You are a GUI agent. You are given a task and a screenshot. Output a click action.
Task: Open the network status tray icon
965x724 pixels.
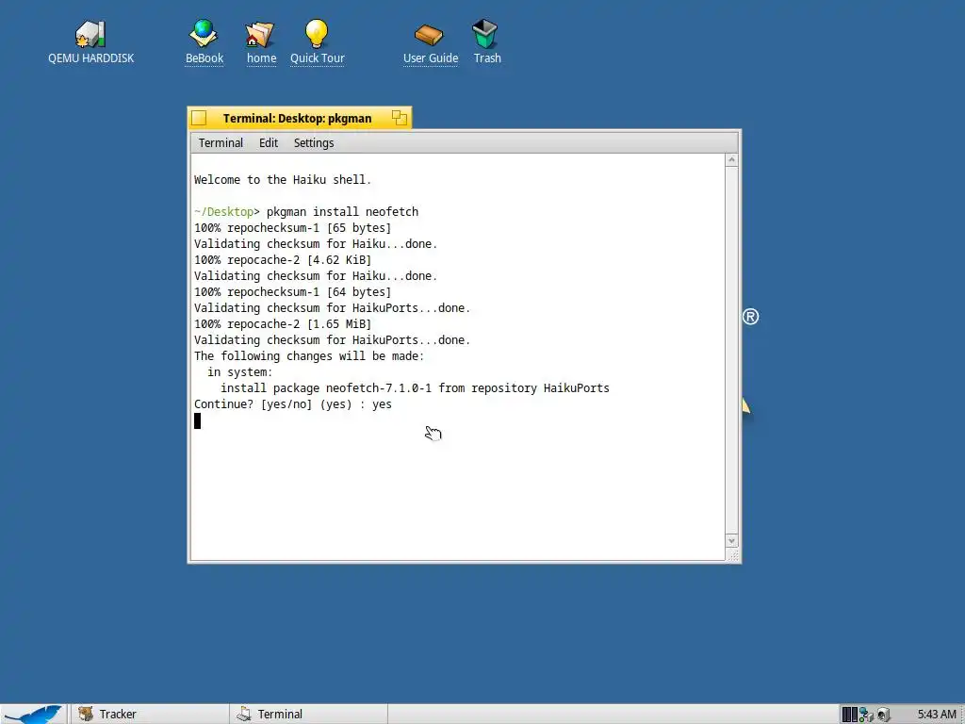[x=866, y=715]
